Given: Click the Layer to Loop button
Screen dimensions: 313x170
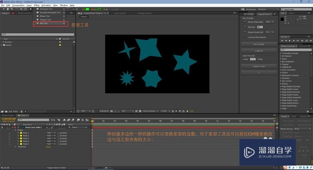Looking at the screenshot, I should click(259, 66).
